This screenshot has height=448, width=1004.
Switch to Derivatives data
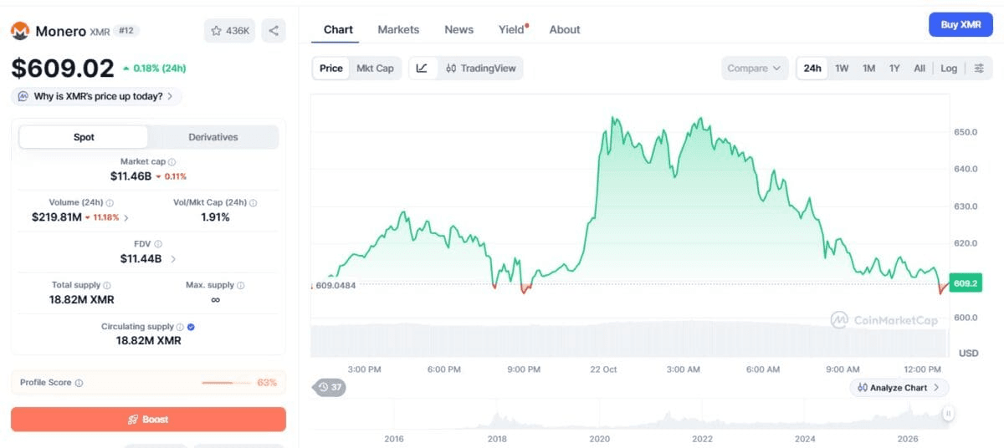tap(213, 137)
